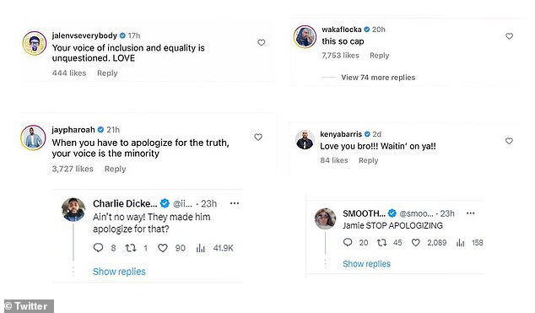
Task: Open jalenvseverybody profile avatar
Action: pyautogui.click(x=34, y=43)
